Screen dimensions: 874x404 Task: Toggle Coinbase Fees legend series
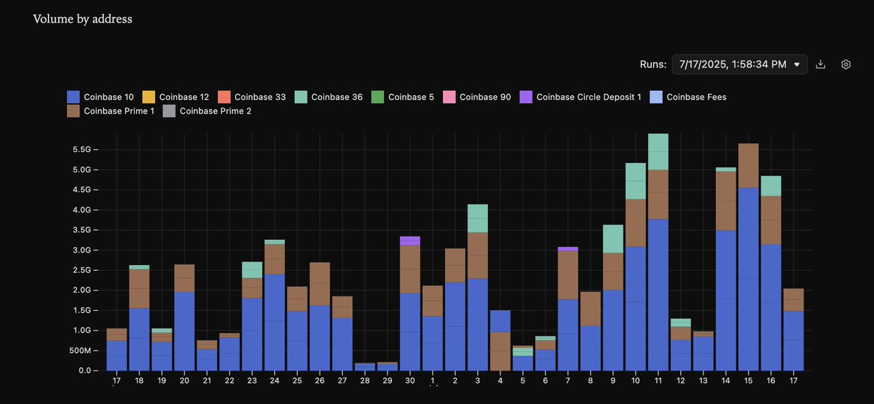(688, 97)
